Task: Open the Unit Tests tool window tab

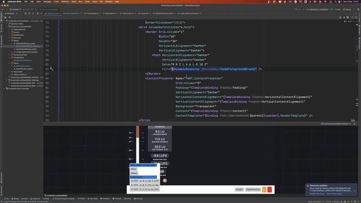Action: click(x=93, y=198)
